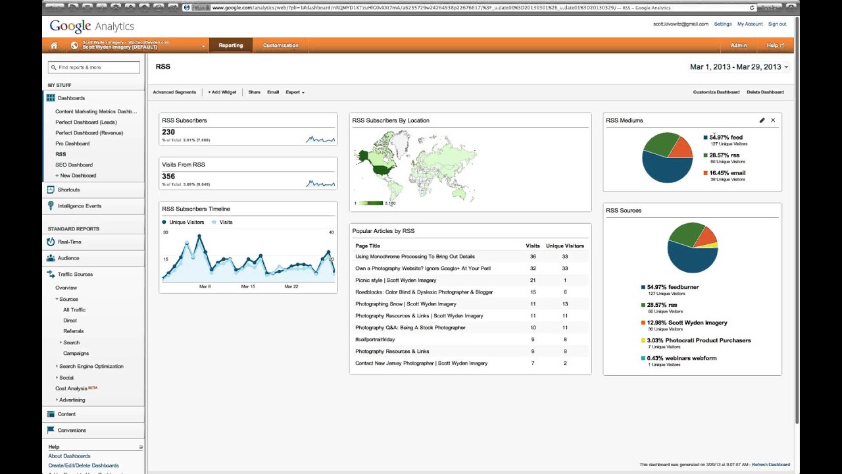842x474 pixels.
Task: Open Create/Edit/Delete Dashboards help link
Action: click(84, 465)
